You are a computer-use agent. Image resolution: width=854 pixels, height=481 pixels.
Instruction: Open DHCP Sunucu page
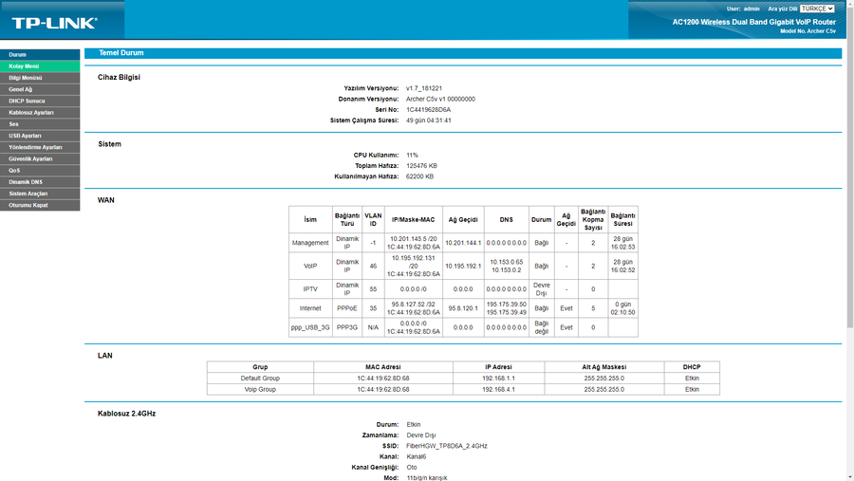coord(40,101)
